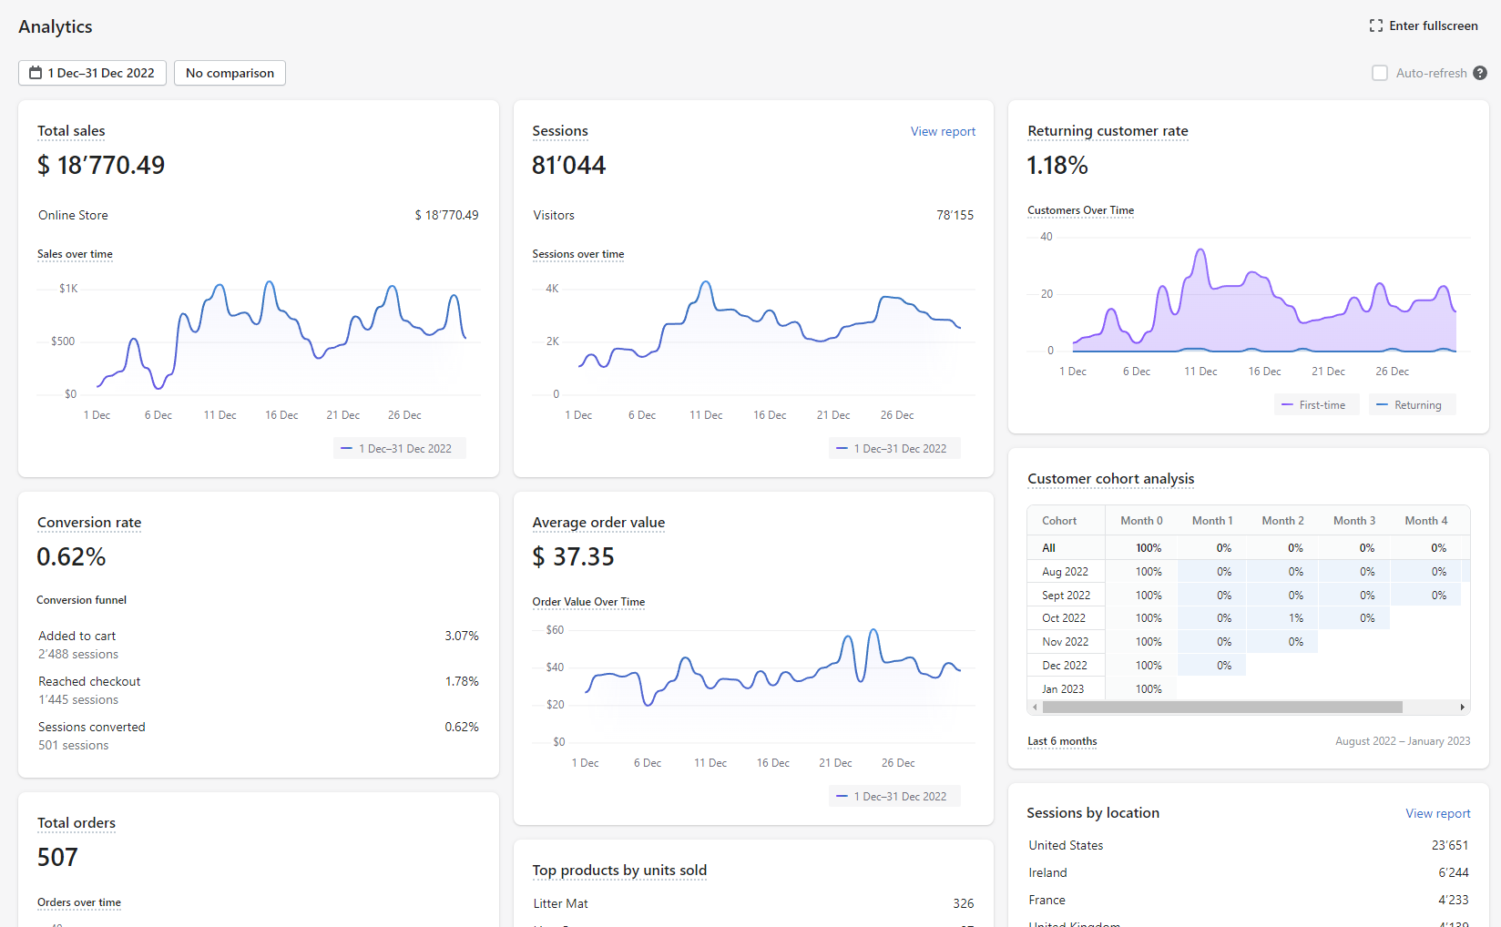Click the Conversion rate card heading

pos(89,523)
